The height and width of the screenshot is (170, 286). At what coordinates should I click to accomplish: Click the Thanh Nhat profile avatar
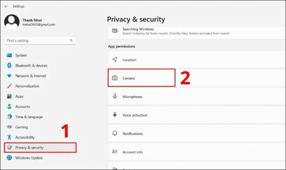coord(11,22)
